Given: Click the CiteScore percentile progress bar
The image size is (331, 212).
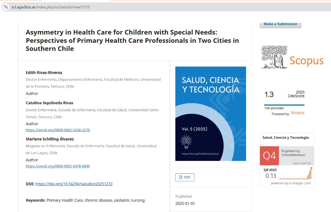Looking at the screenshot, I should tap(284, 105).
